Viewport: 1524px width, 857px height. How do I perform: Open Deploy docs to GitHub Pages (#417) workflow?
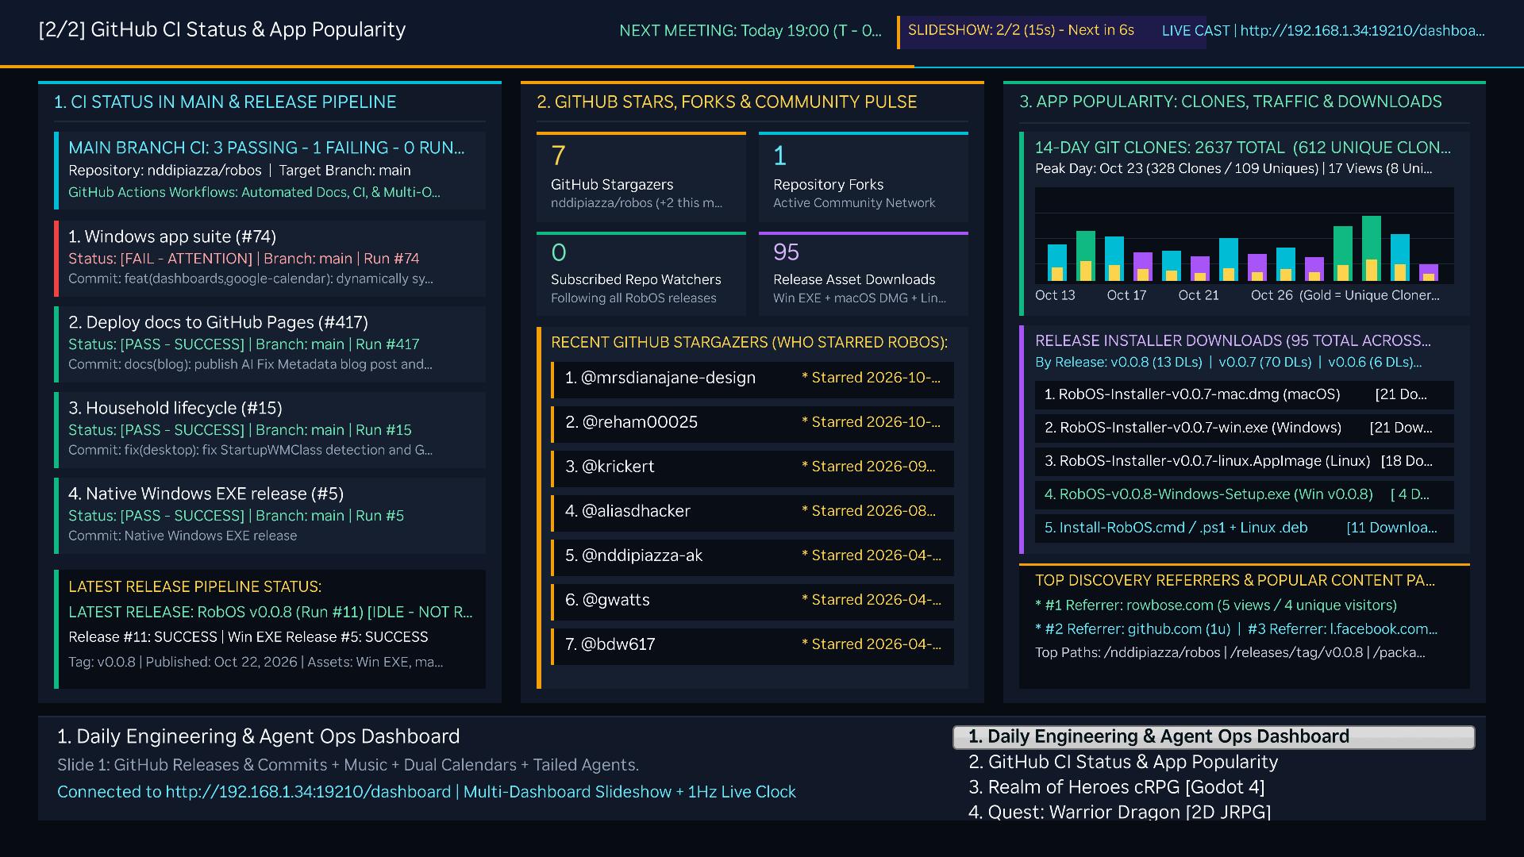[x=270, y=344]
